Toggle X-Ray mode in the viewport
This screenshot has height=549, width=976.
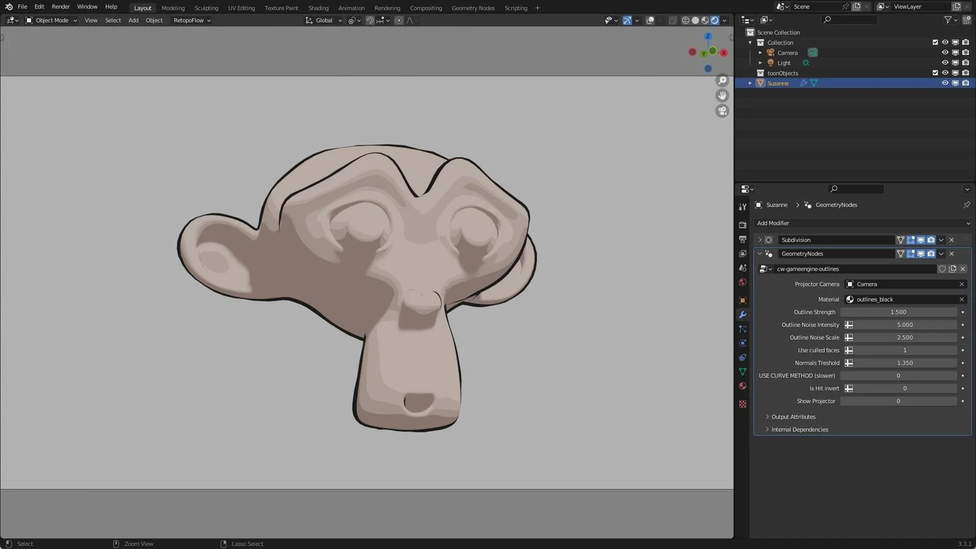click(672, 20)
